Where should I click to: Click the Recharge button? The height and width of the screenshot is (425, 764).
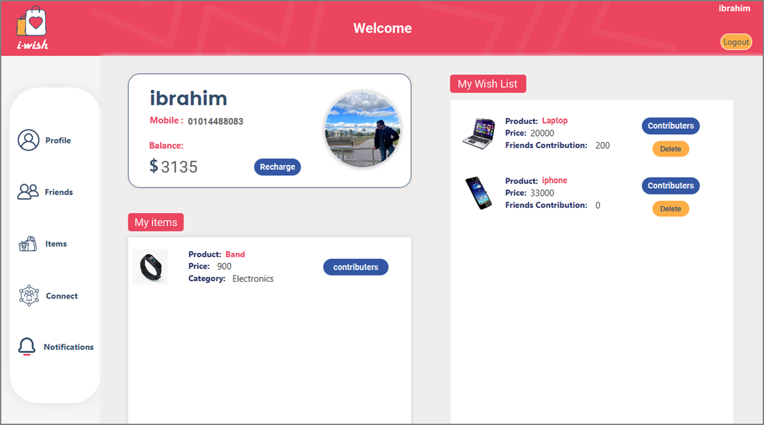277,166
